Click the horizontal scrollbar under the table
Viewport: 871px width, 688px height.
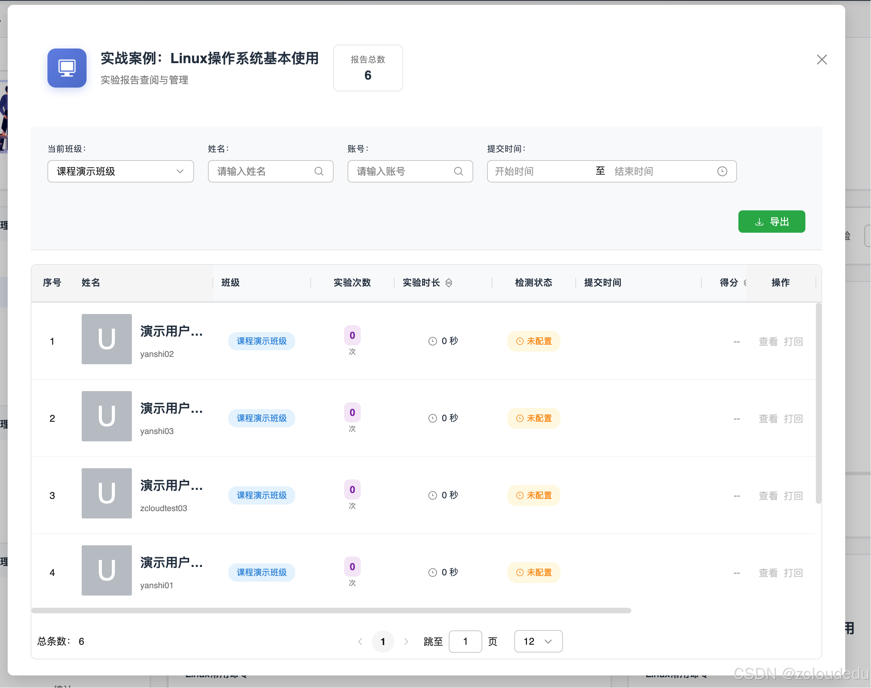(x=331, y=610)
